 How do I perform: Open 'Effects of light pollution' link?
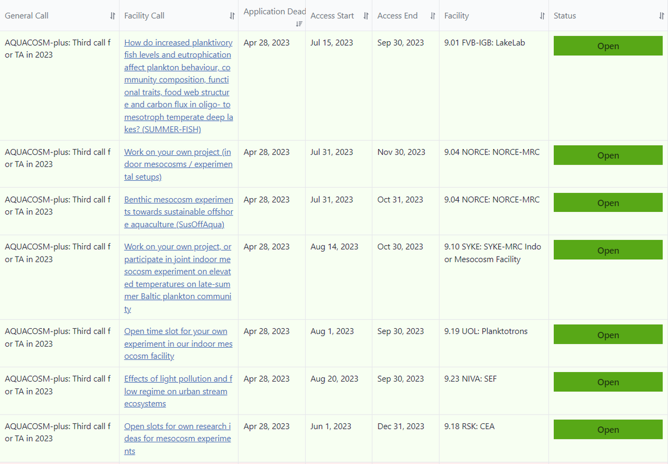point(178,391)
